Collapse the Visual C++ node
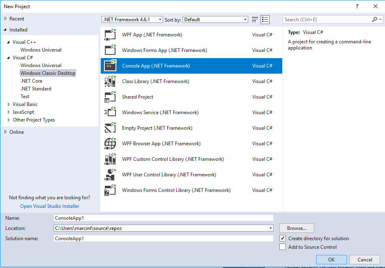The width and height of the screenshot is (385, 268). pos(8,42)
